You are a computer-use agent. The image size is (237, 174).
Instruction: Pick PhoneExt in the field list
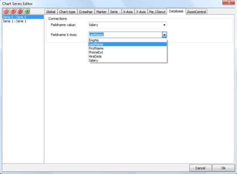pyautogui.click(x=95, y=52)
